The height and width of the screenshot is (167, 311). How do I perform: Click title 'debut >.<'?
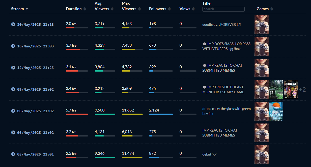[x=210, y=154]
